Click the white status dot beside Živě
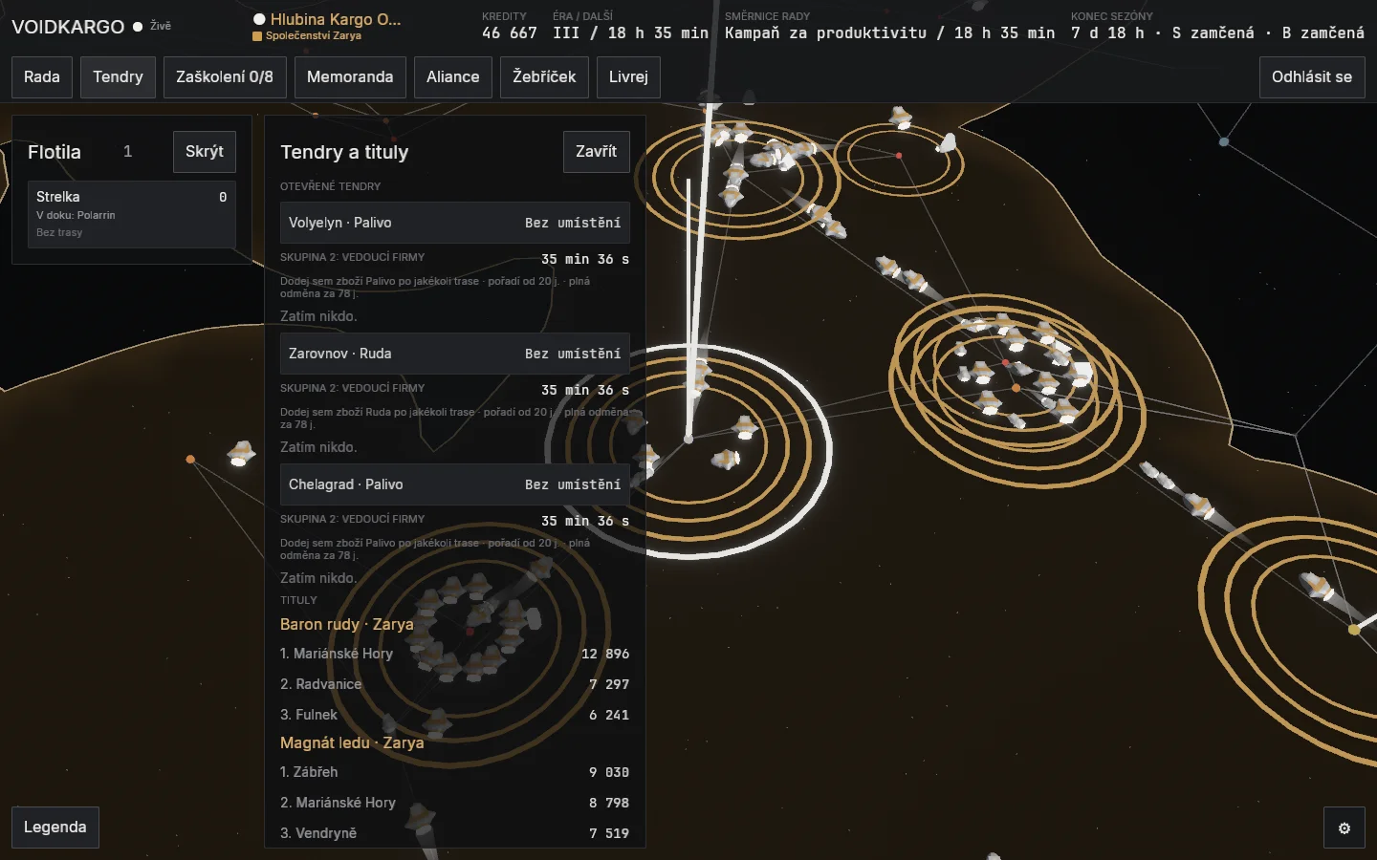The width and height of the screenshot is (1377, 860). coord(138,27)
